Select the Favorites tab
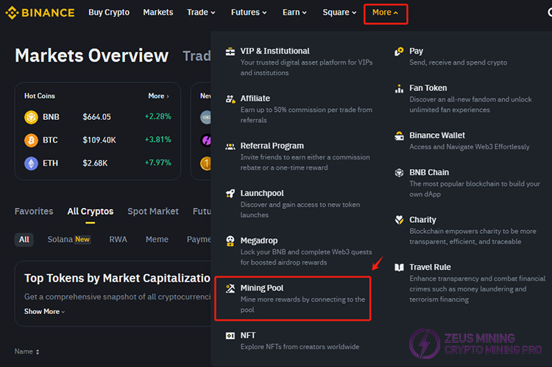 click(34, 212)
